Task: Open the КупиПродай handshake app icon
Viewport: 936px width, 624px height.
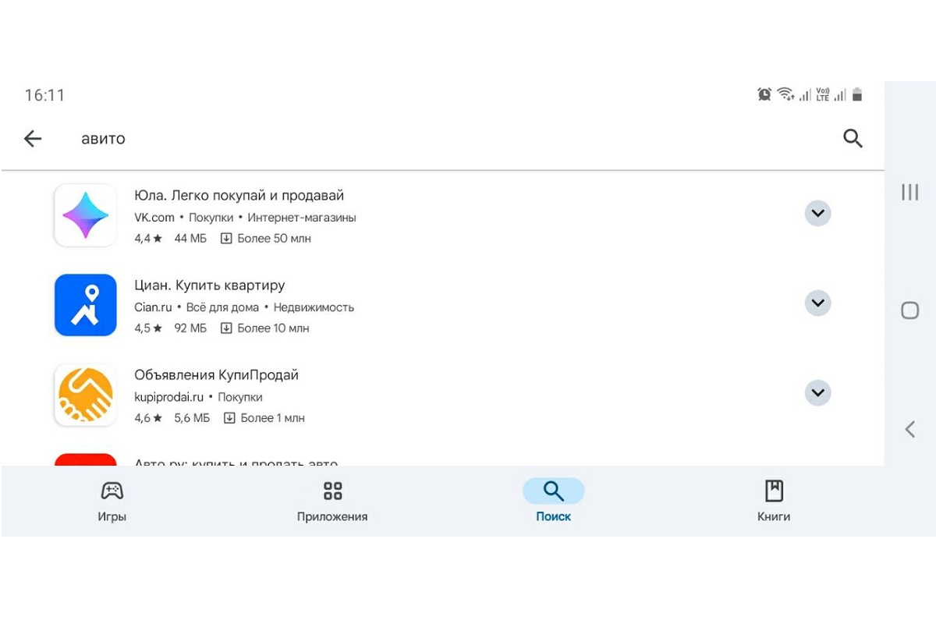Action: click(85, 395)
